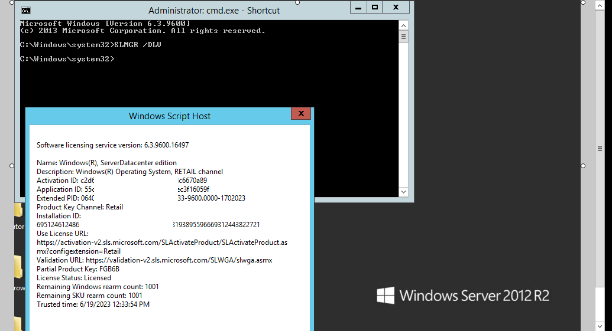Click the 'Installation ID:' label
Image resolution: width=612 pixels, height=331 pixels.
[59, 216]
